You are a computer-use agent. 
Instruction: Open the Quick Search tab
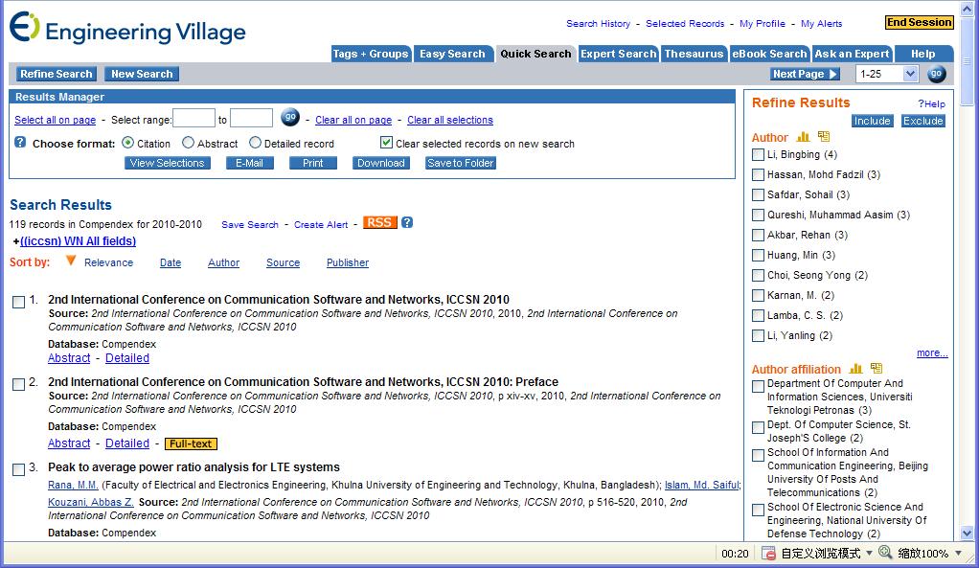tap(535, 54)
